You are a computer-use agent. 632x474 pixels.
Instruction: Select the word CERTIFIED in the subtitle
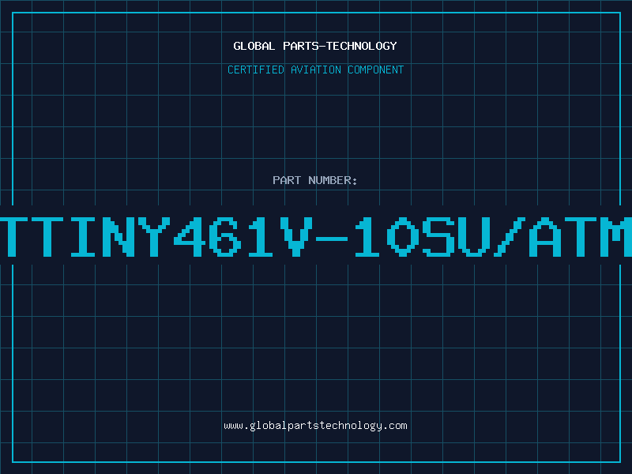coord(256,70)
